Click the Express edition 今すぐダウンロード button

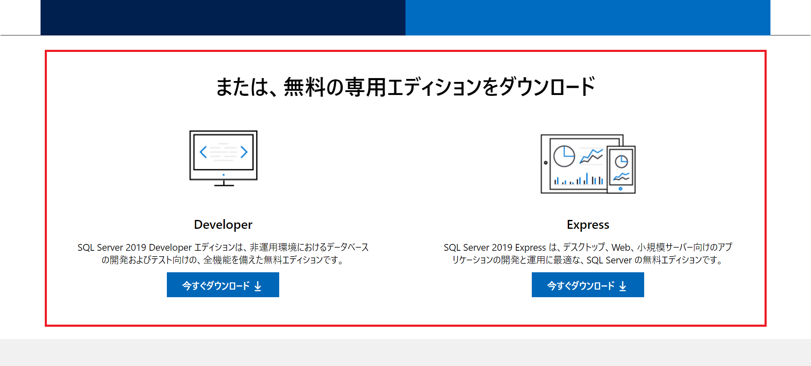588,285
